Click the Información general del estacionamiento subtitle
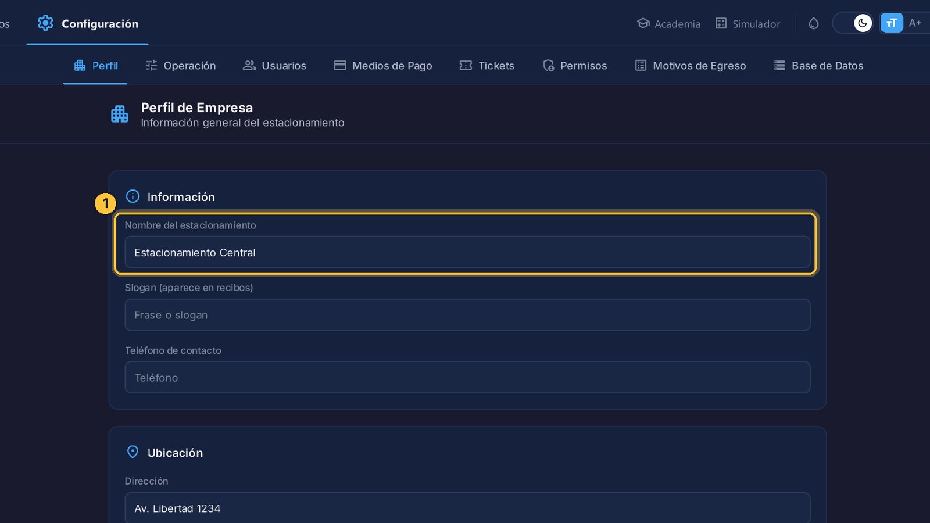930x523 pixels. pyautogui.click(x=242, y=123)
